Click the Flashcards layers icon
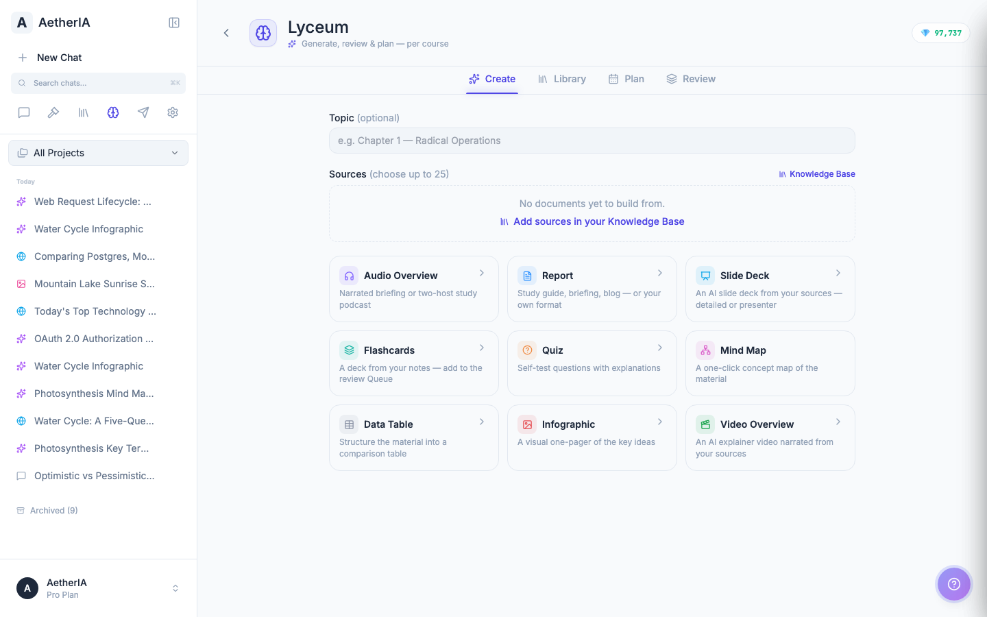The width and height of the screenshot is (987, 617). point(349,350)
